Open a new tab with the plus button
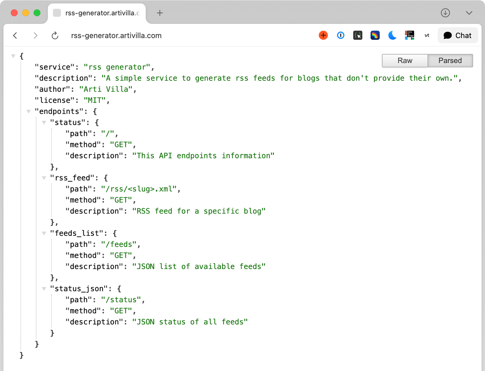 coord(160,13)
